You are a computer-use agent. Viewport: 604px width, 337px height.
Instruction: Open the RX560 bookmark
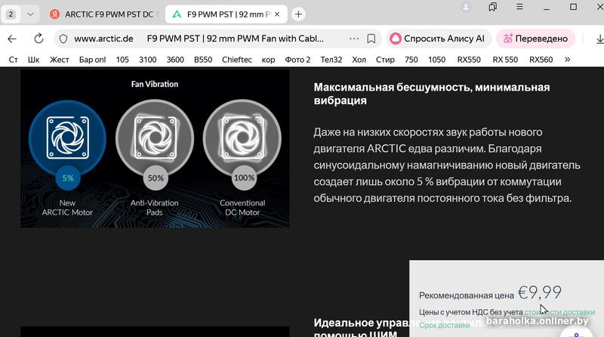tap(541, 60)
